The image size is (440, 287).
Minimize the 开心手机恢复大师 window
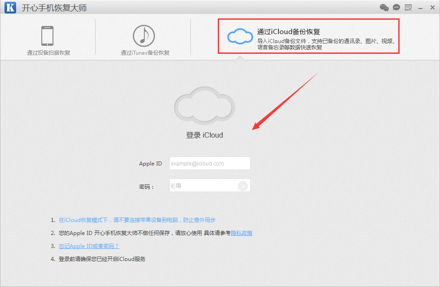420,8
